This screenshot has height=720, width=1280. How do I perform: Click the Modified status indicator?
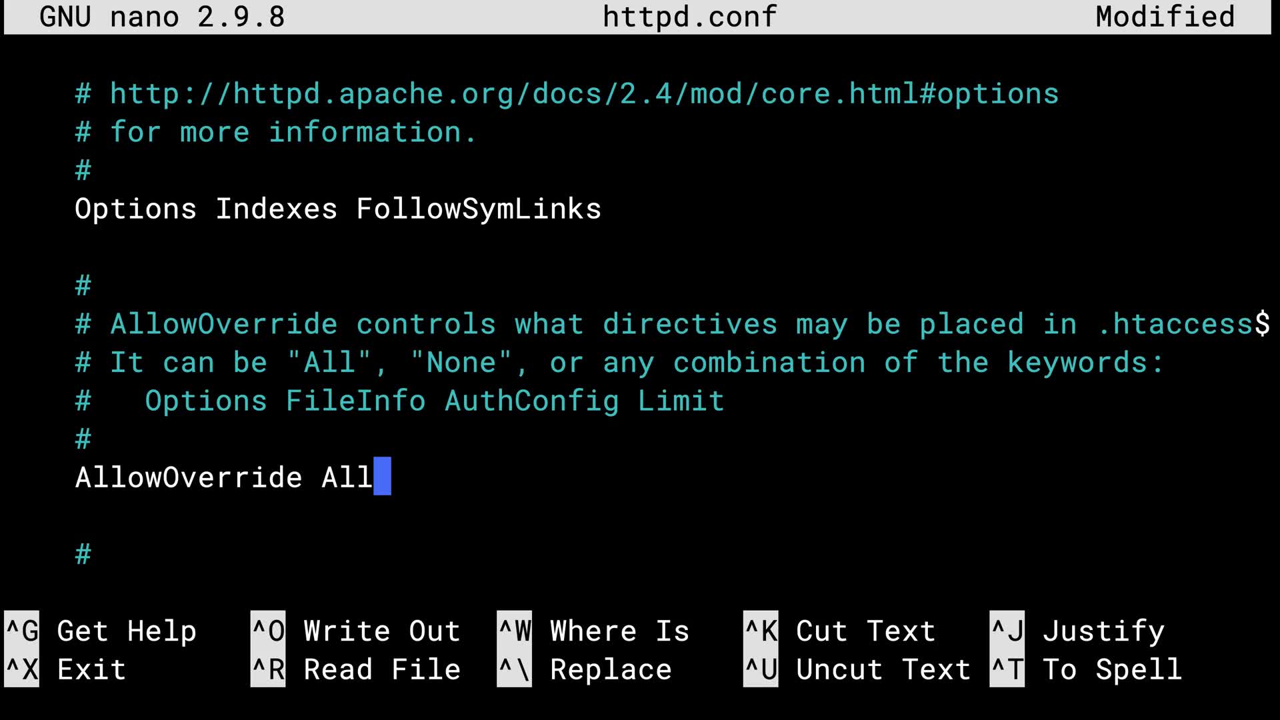pyautogui.click(x=1165, y=17)
